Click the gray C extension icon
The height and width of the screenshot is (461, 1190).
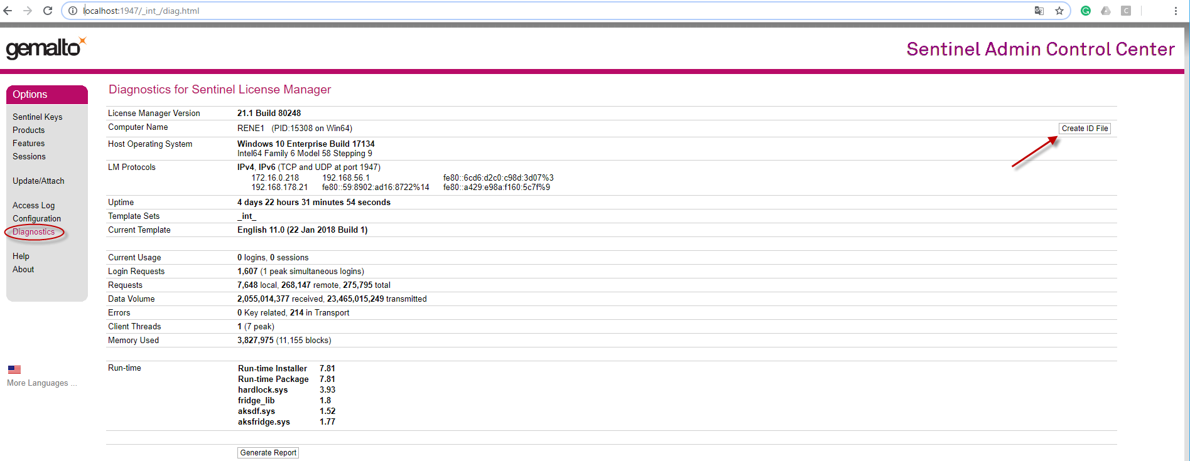[1126, 11]
